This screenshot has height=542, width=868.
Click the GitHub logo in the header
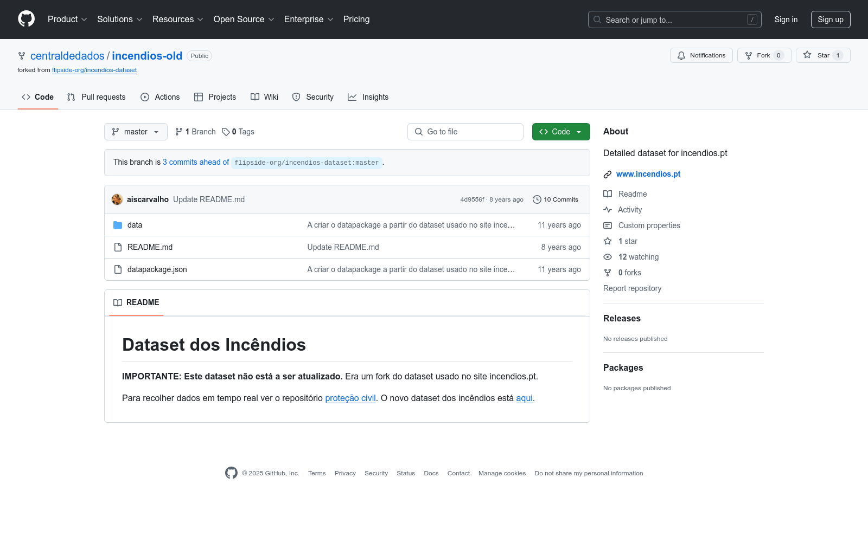pyautogui.click(x=26, y=19)
